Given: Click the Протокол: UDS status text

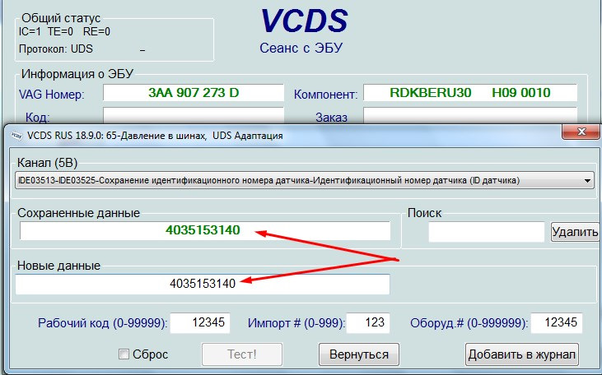Looking at the screenshot, I should click(56, 49).
